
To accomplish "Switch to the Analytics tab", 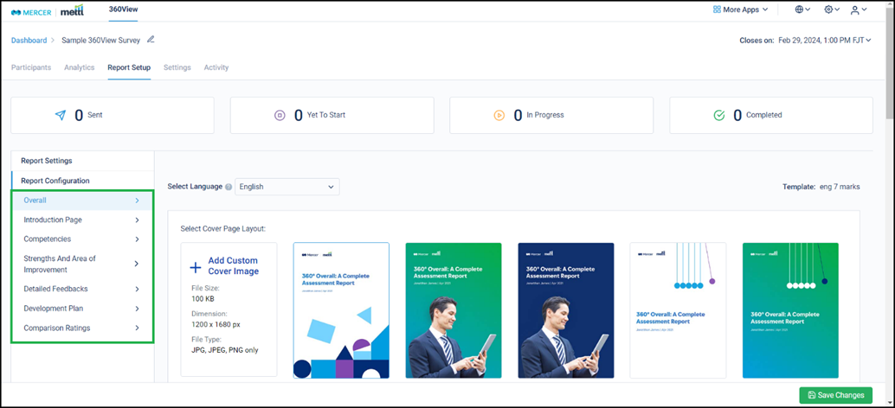I will (x=80, y=67).
